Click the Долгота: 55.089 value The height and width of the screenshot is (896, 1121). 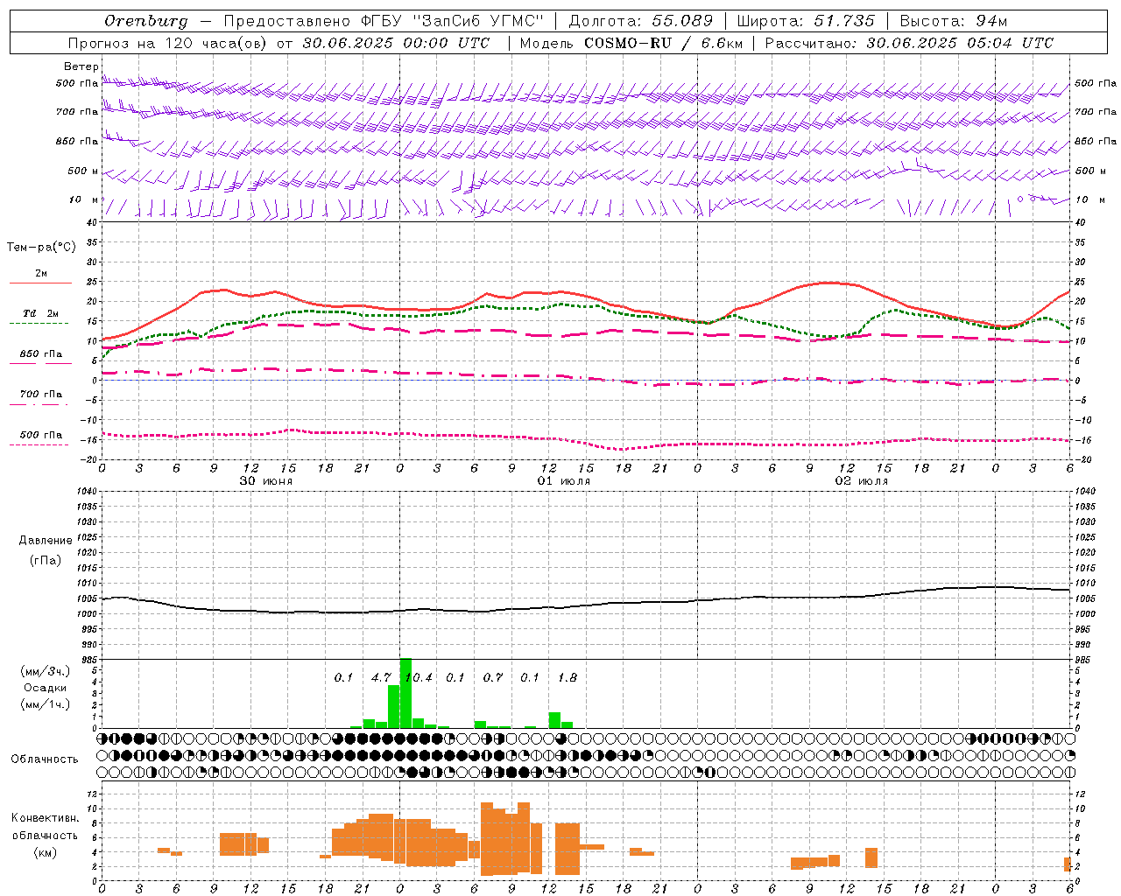click(x=641, y=21)
